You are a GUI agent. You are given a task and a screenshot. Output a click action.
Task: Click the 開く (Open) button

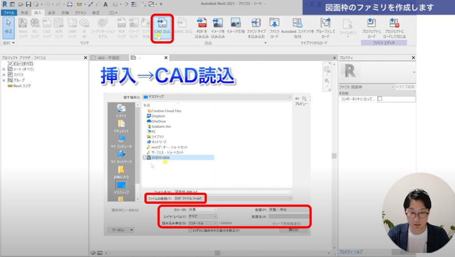point(293,230)
